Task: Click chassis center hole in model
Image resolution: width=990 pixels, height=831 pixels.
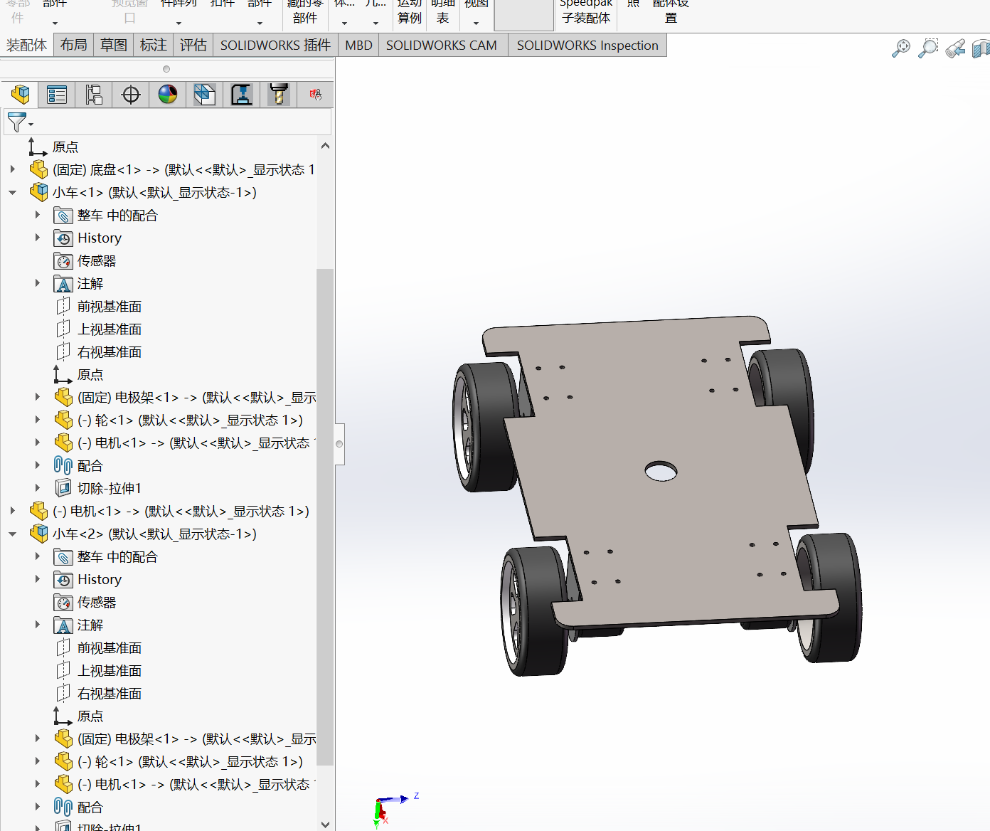Action: pos(661,471)
